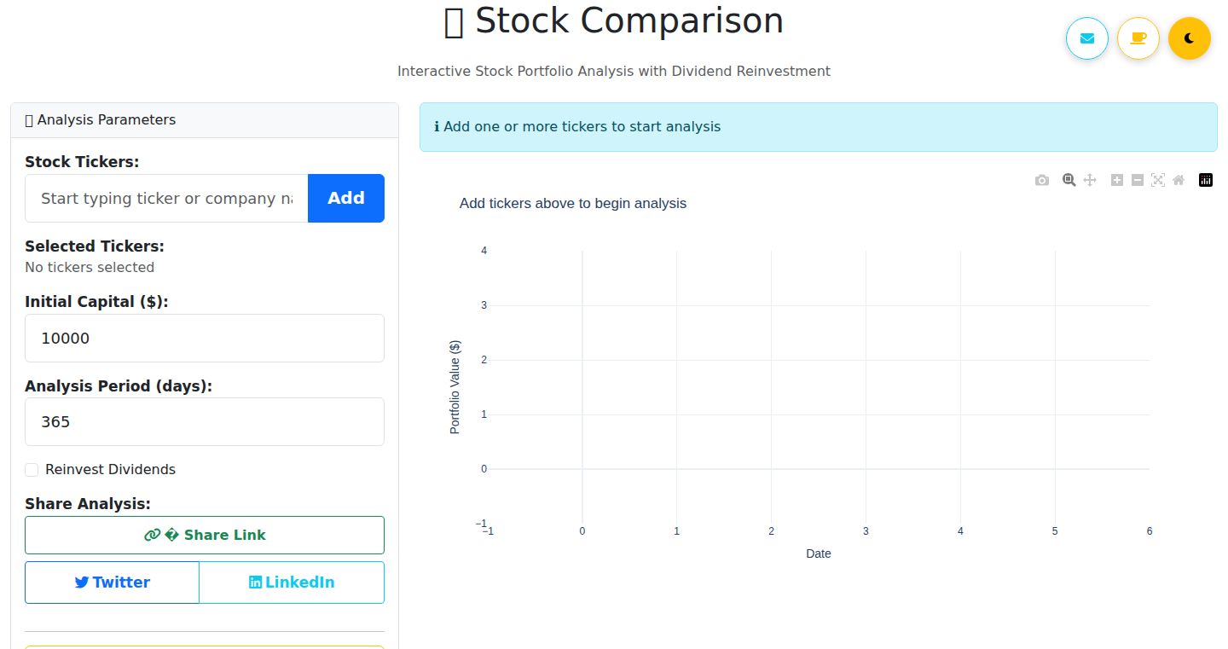Click the Add ticker button
Viewport: 1228px width, 649px height.
point(346,198)
